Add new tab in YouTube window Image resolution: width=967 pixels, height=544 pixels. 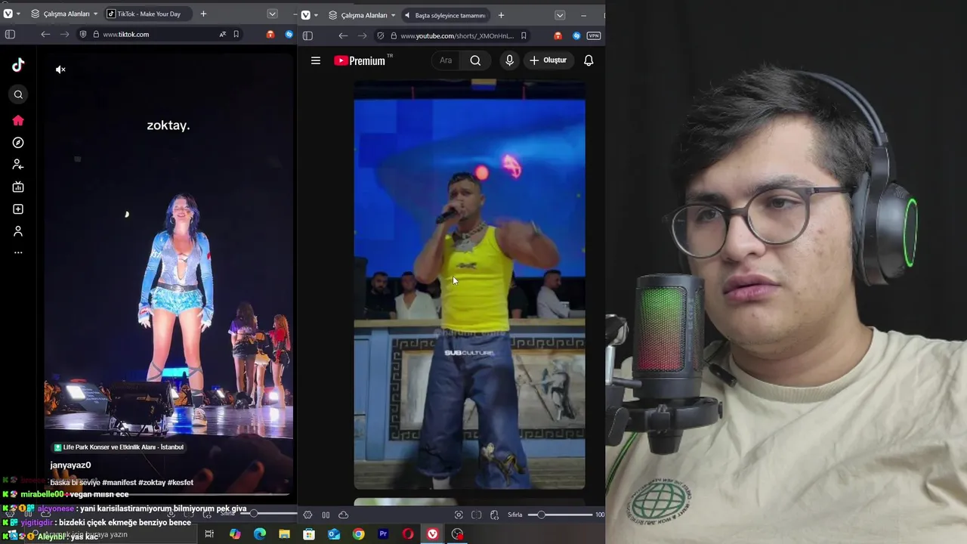pyautogui.click(x=501, y=15)
